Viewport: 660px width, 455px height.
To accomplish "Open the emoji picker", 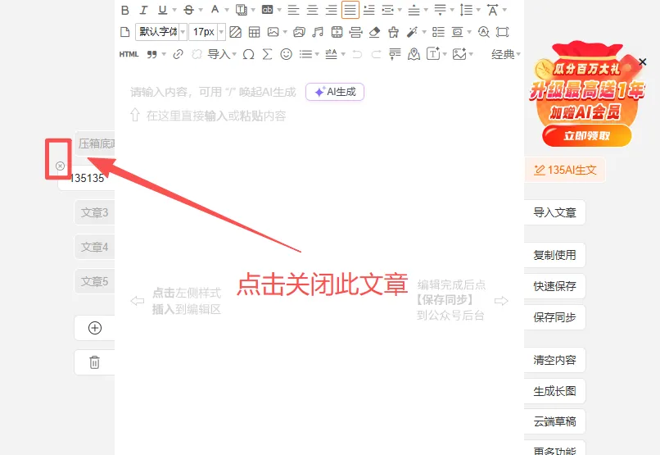I will [287, 54].
